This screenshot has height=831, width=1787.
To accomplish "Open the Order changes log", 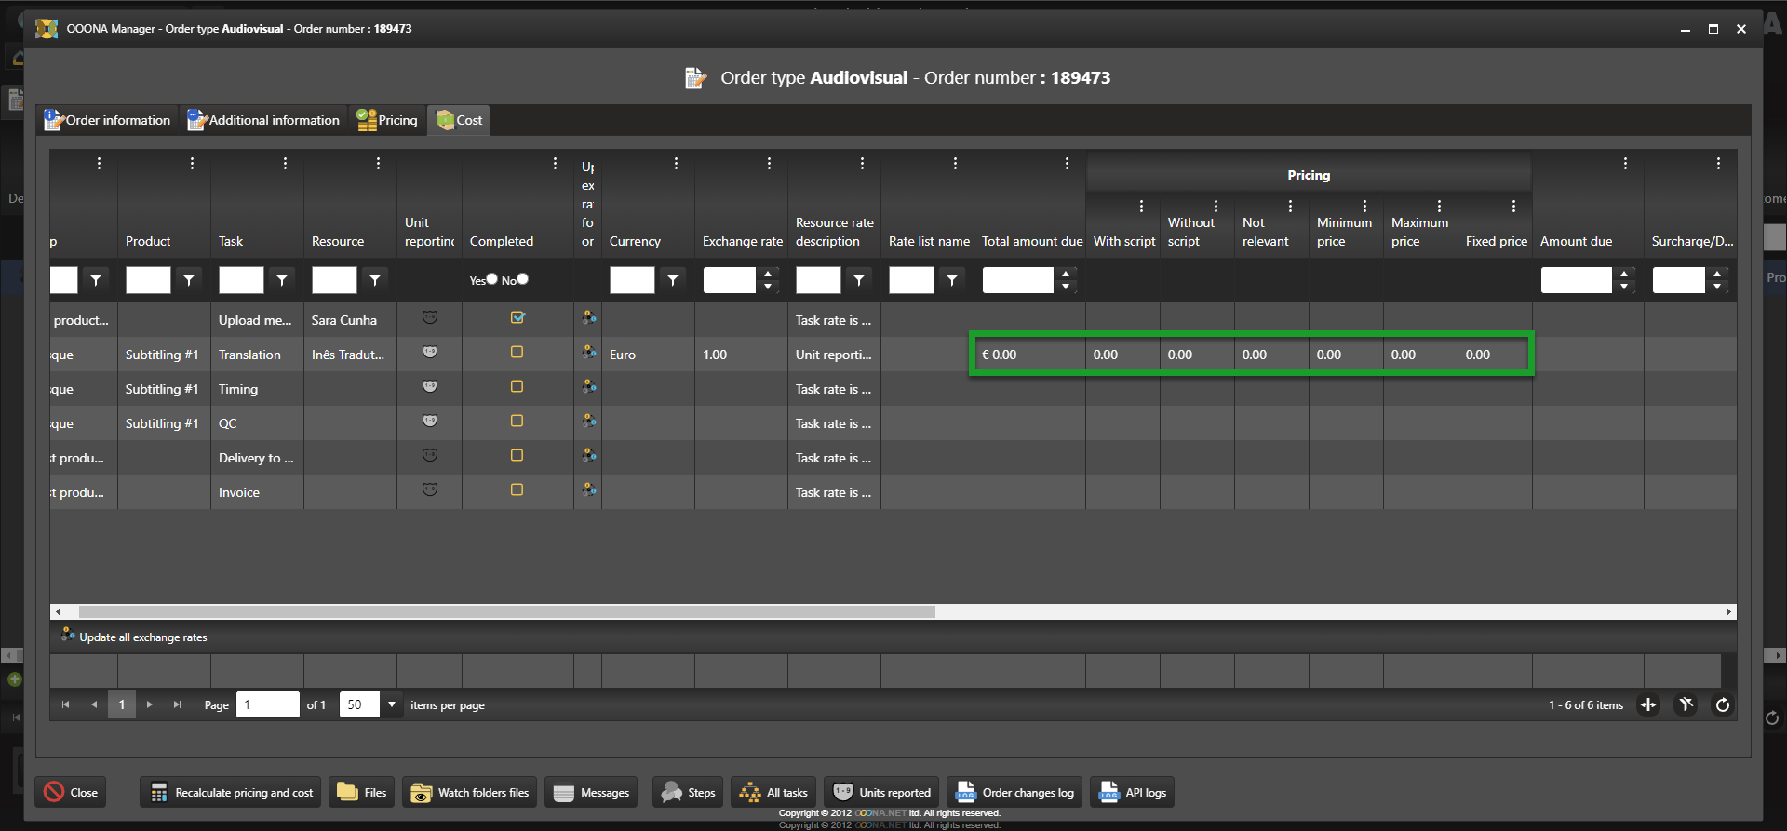I will tap(1015, 793).
